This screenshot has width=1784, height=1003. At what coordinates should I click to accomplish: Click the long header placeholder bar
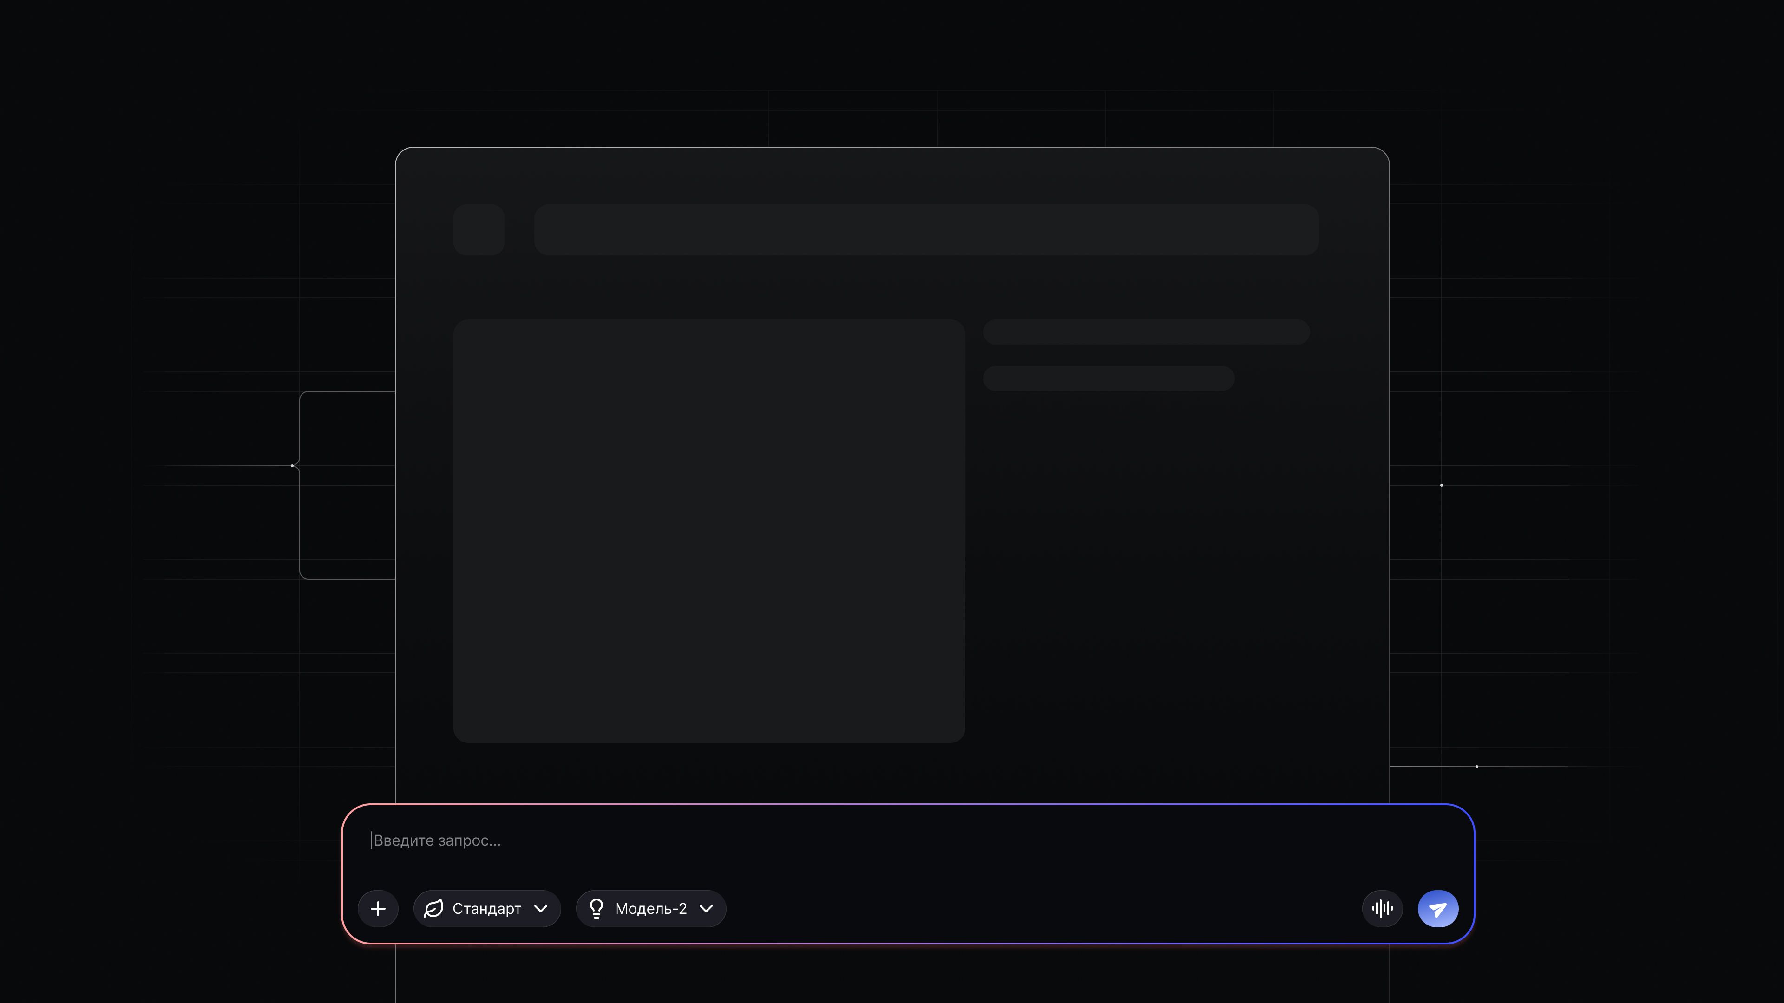coord(926,230)
